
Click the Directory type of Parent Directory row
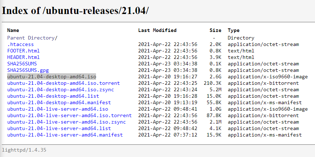(241, 38)
